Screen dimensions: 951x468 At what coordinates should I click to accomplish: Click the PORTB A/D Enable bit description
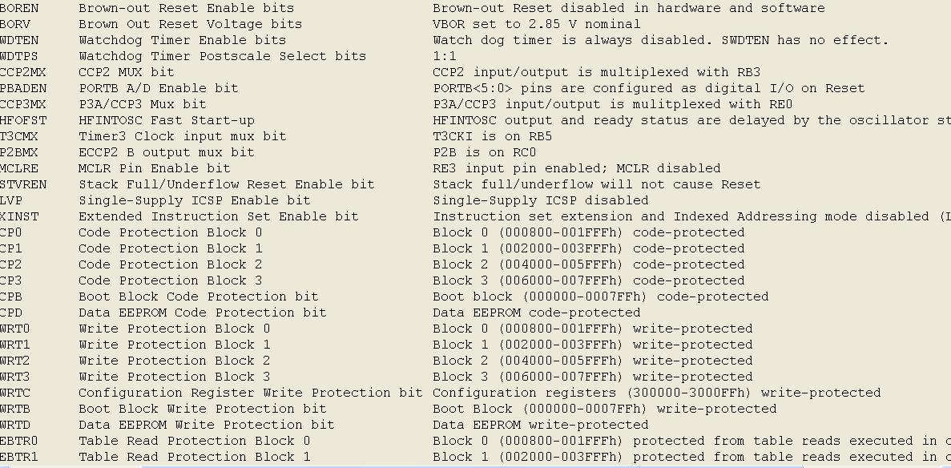158,88
